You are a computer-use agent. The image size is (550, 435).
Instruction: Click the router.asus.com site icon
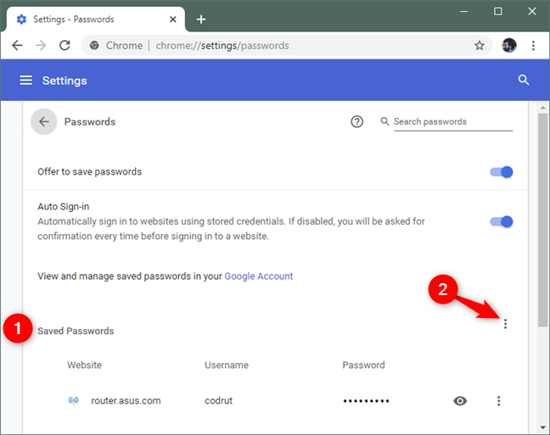(x=73, y=401)
